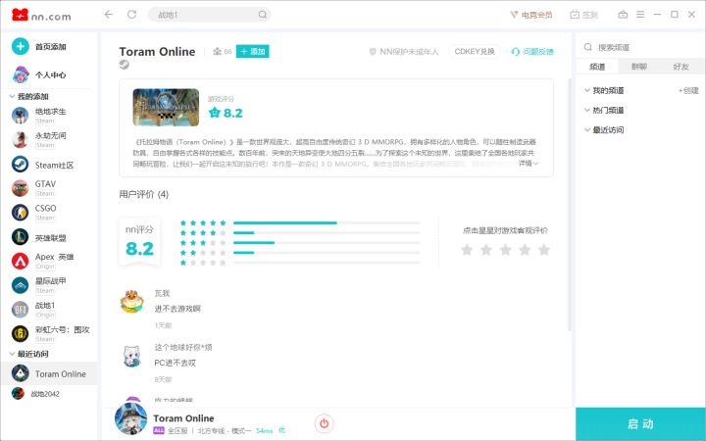Open NN保护未成年人 link
Image resolution: width=706 pixels, height=441 pixels.
click(403, 52)
